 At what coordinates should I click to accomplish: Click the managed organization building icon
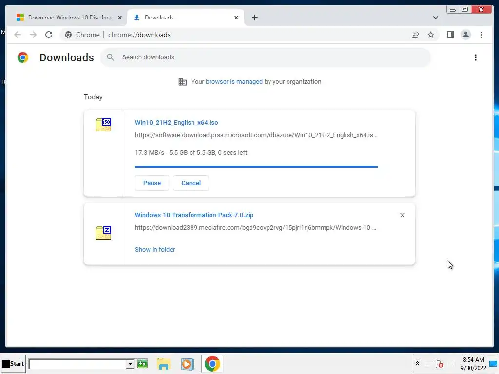tap(183, 82)
